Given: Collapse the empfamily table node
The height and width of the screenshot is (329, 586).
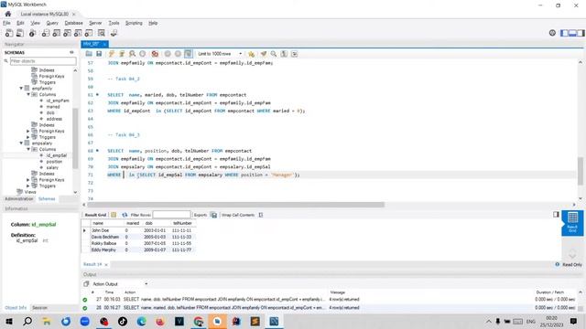Looking at the screenshot, I should click(21, 89).
